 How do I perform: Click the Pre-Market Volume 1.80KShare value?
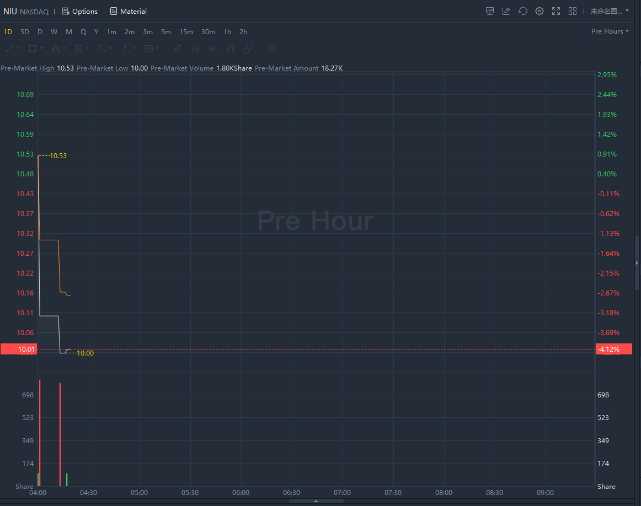(x=234, y=68)
